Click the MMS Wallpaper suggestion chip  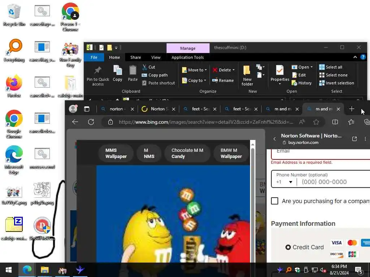coord(116,153)
